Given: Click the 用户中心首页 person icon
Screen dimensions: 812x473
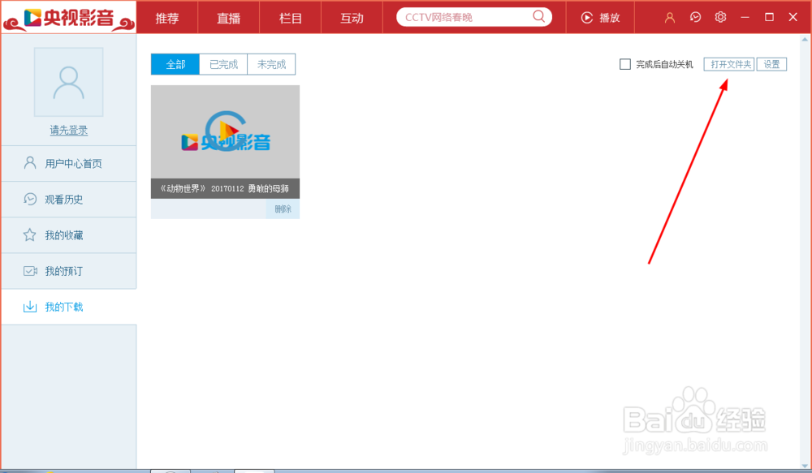Looking at the screenshot, I should tap(30, 163).
